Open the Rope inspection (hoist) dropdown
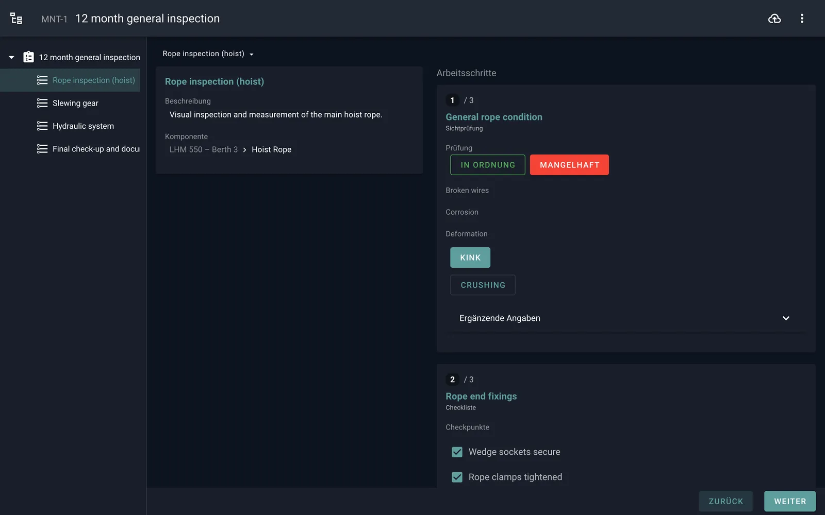 pyautogui.click(x=208, y=54)
